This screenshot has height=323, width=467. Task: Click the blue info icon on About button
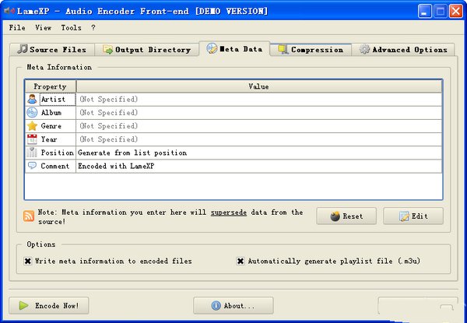[216, 305]
